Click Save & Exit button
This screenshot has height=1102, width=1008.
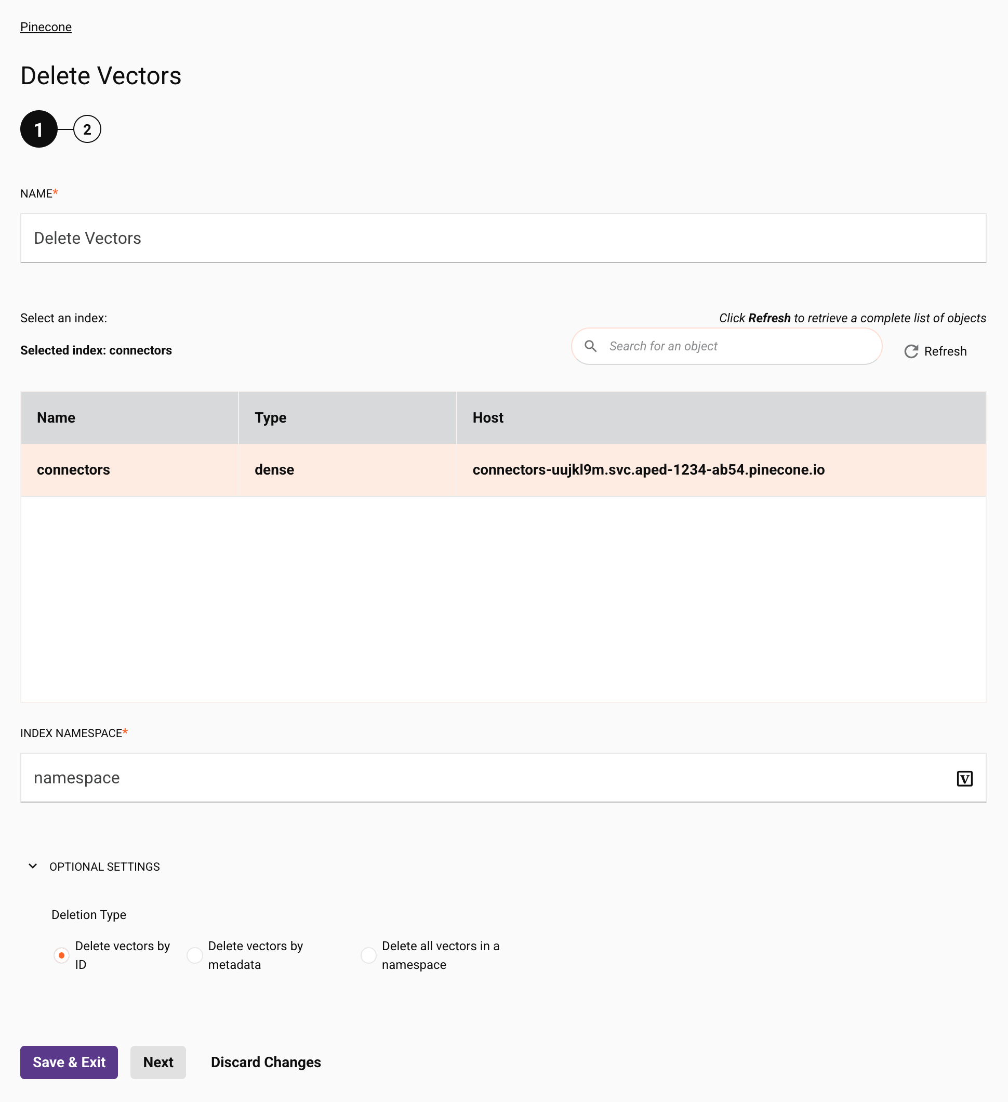click(x=69, y=1062)
